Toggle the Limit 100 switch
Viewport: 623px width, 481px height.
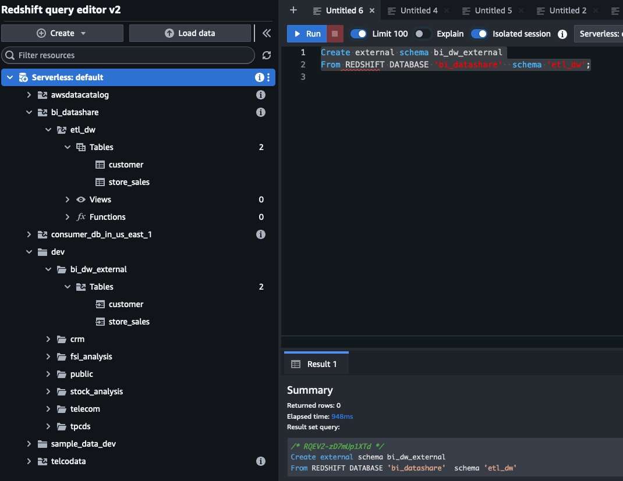359,34
